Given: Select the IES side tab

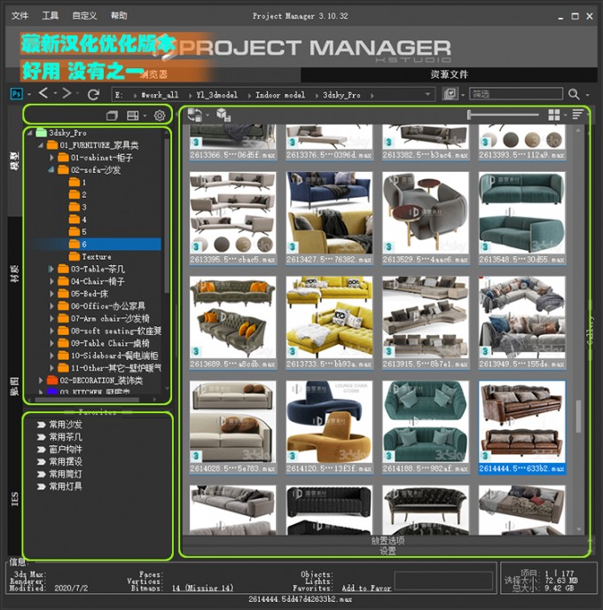Looking at the screenshot, I should point(15,498).
